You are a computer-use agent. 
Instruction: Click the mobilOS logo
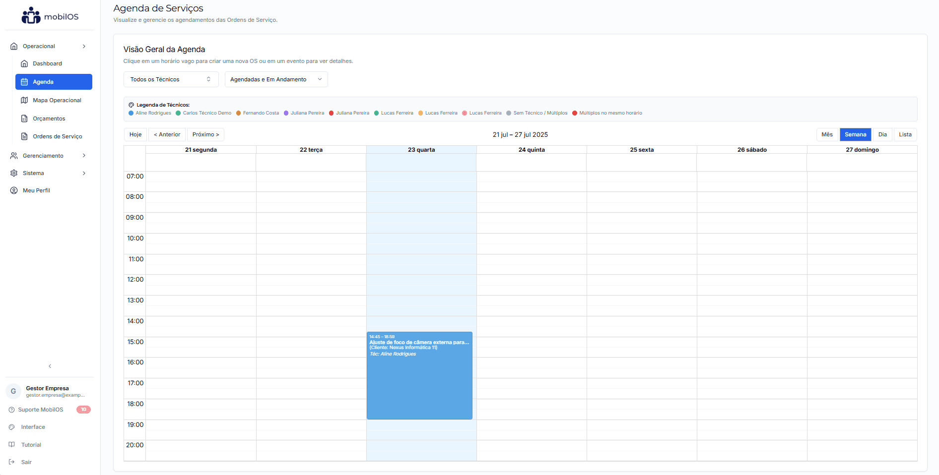click(49, 15)
